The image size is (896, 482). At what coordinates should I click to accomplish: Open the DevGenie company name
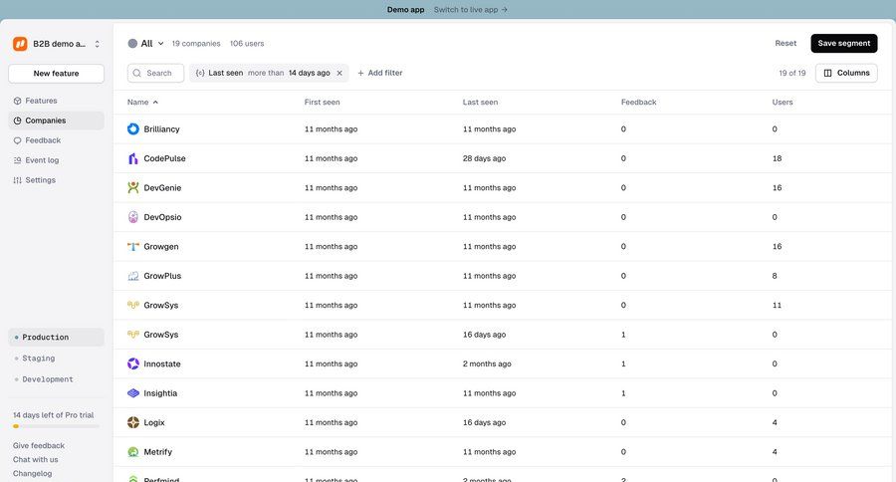162,187
